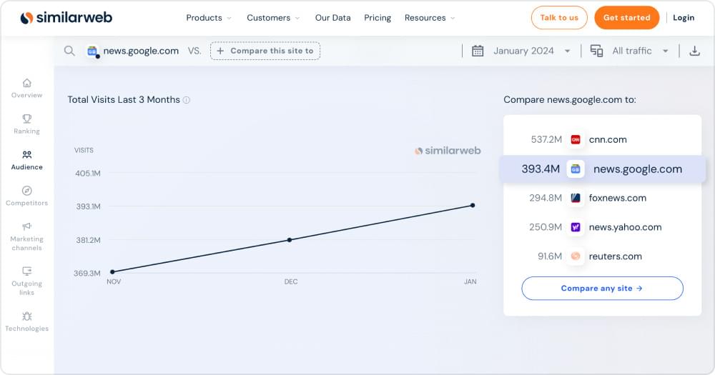Open the Overview sidebar section
The image size is (715, 375).
point(26,88)
